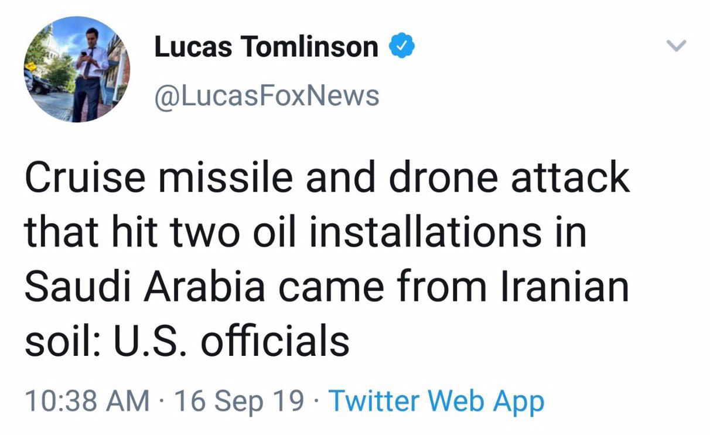Screen dimensions: 710x439
Task: Open the Twitter Web App source link
Action: pyautogui.click(x=436, y=402)
